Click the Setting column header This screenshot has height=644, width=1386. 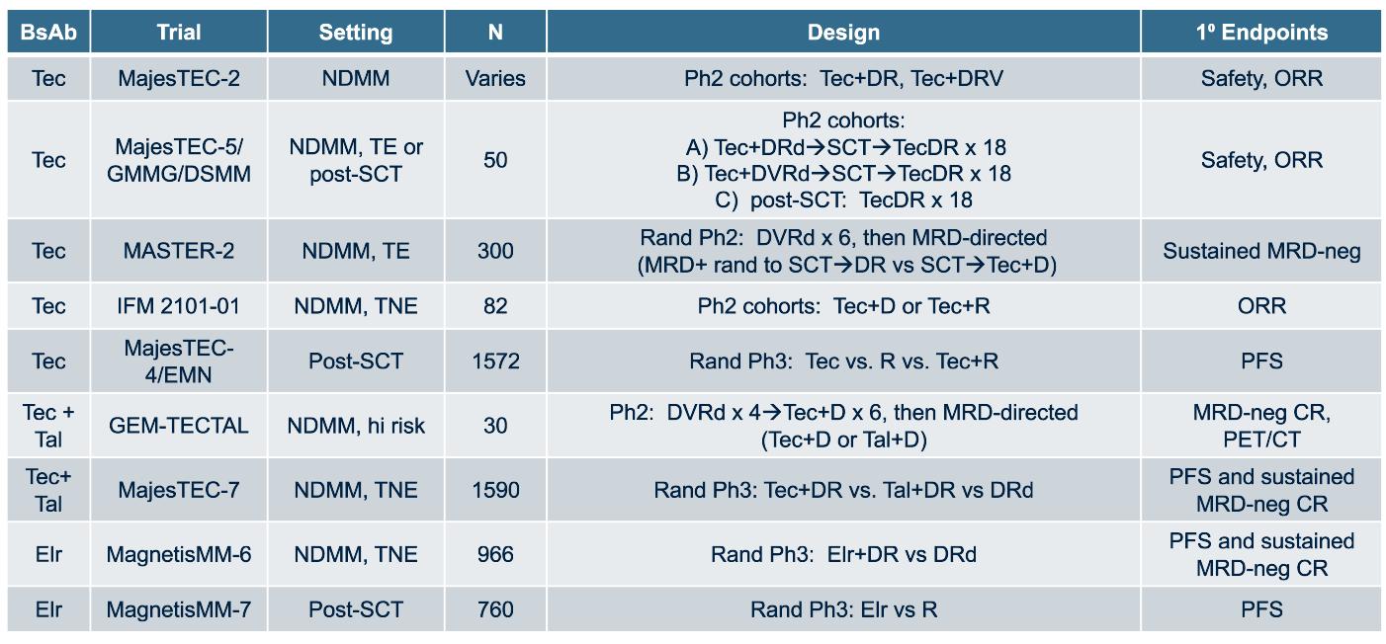[356, 33]
